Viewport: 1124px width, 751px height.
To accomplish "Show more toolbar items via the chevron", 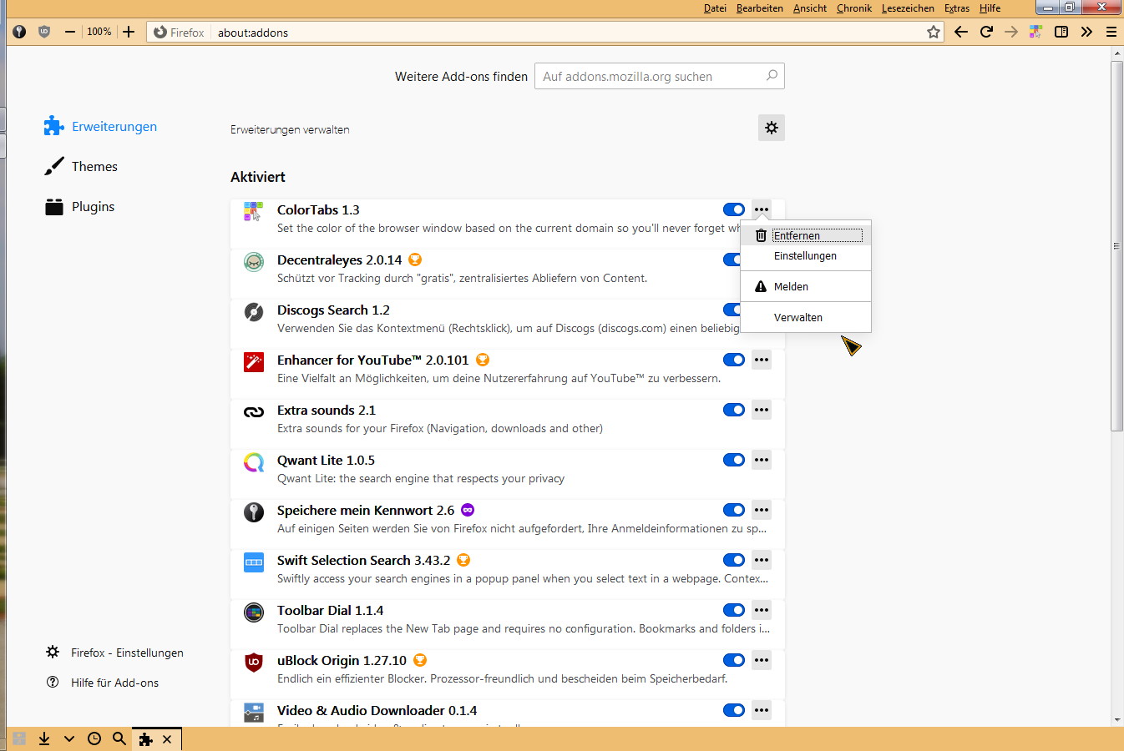I will [1086, 32].
